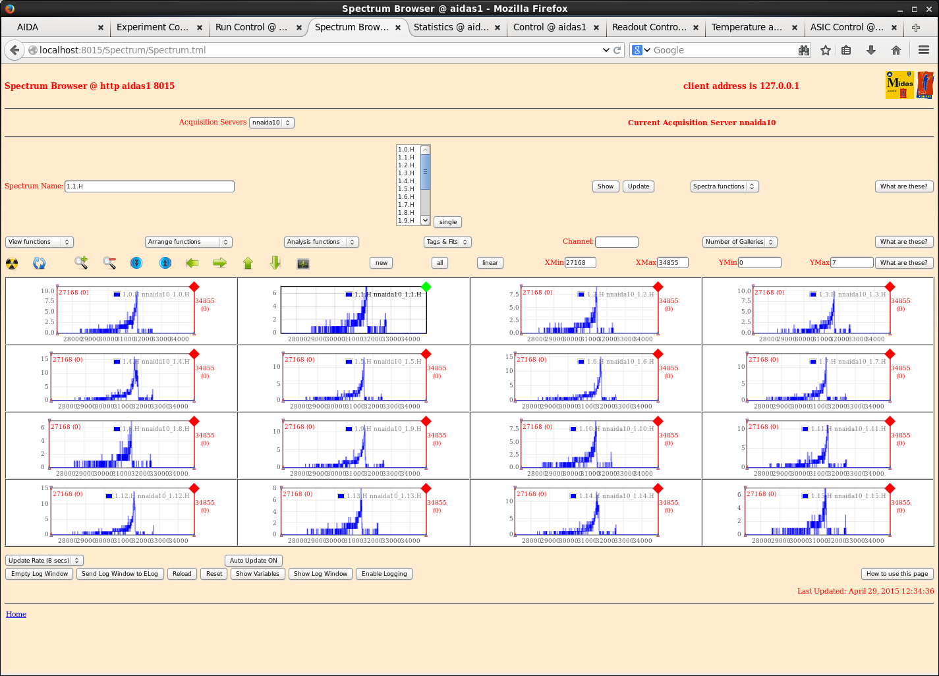The height and width of the screenshot is (676, 939).
Task: Shift spectra right with green right arrow
Action: click(220, 263)
